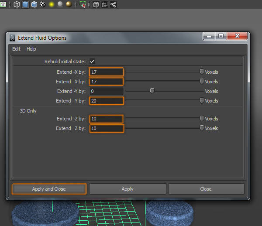Toggle the isolate select icon
The width and height of the screenshot is (262, 226).
click(x=83, y=5)
